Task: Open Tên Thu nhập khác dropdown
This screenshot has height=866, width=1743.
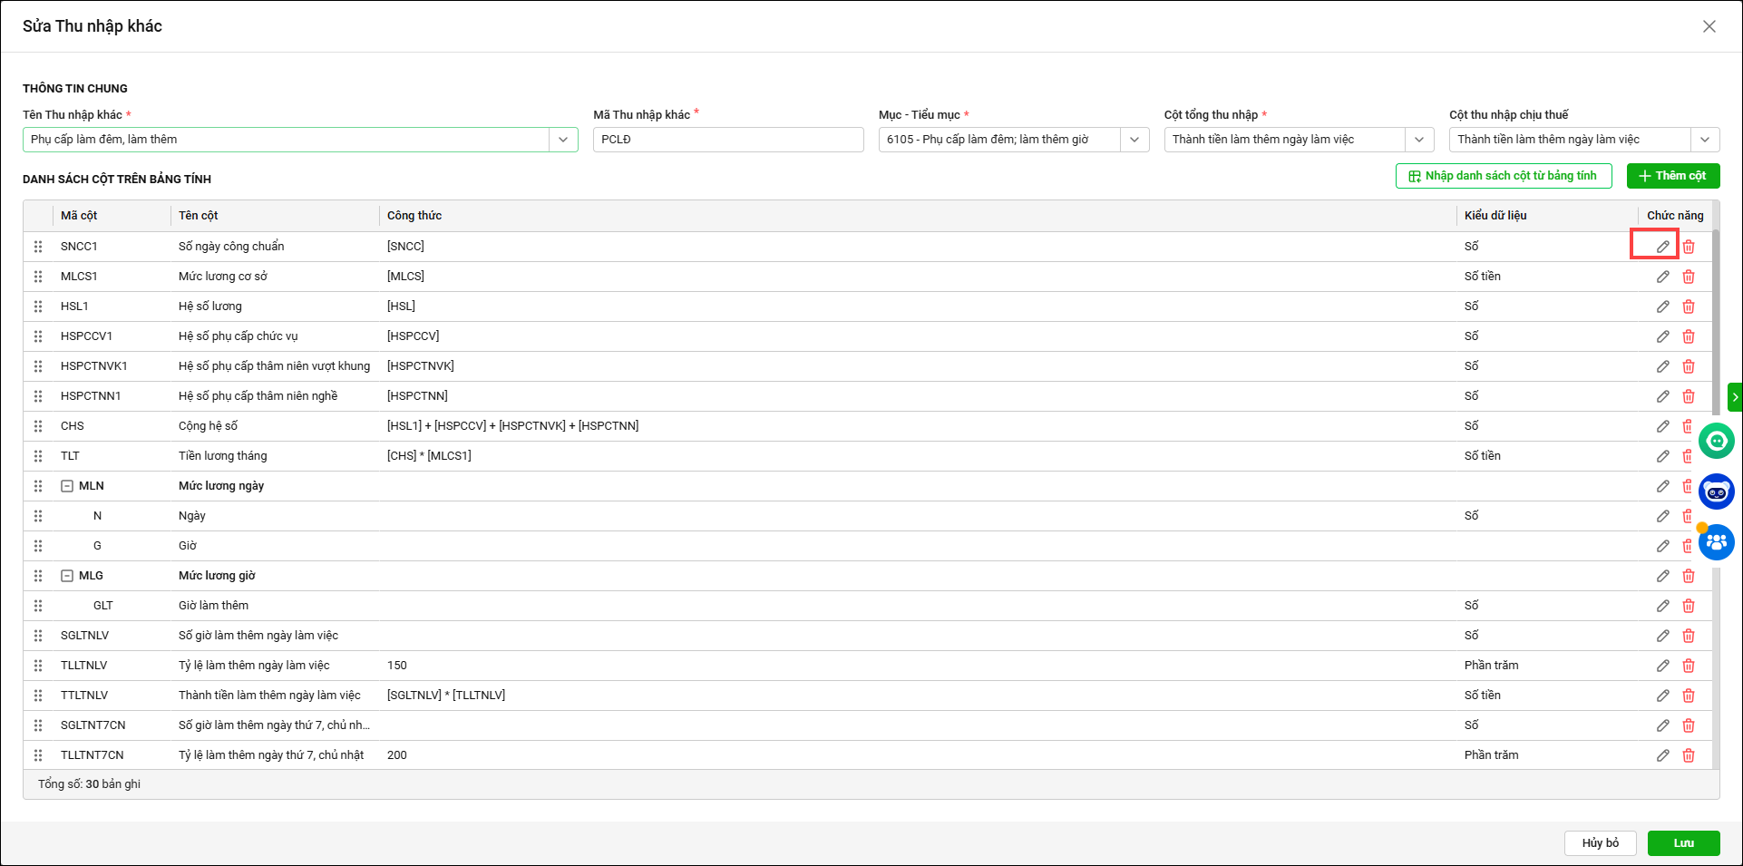Action: tap(563, 140)
